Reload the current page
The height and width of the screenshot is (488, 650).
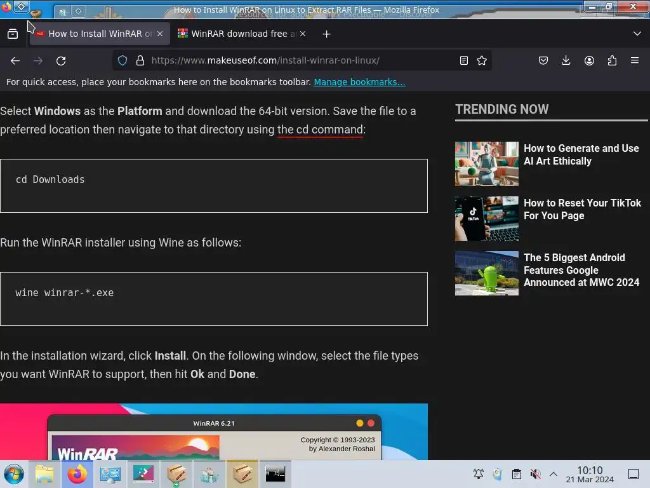pyautogui.click(x=61, y=60)
